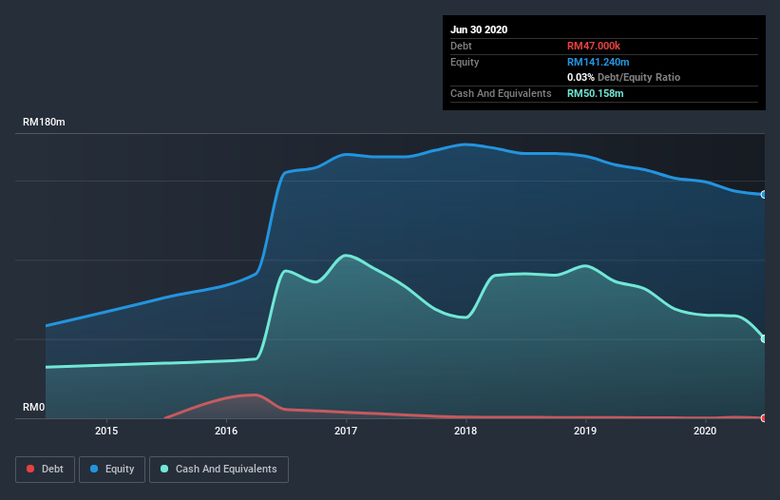
Task: Click the RM180m y-axis label
Action: [44, 122]
